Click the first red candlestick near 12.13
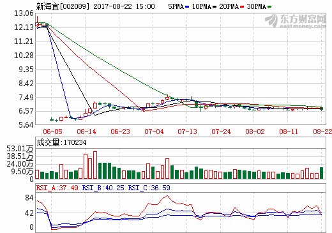Viewport: 332px width, 233px height. pos(37,24)
